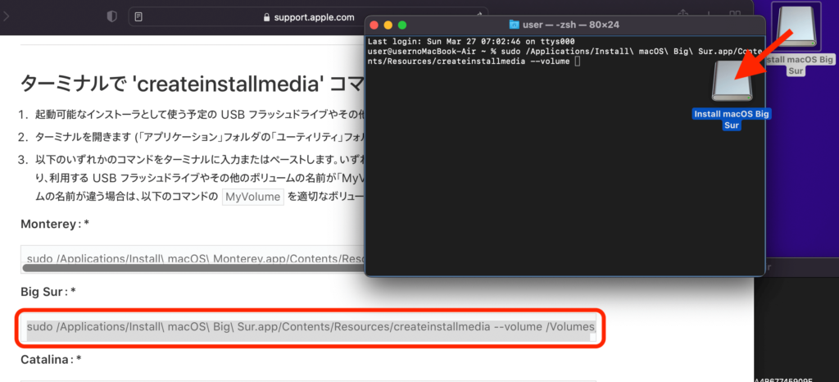Image resolution: width=839 pixels, height=382 pixels.
Task: Click the support.apple.com address field
Action: [308, 16]
